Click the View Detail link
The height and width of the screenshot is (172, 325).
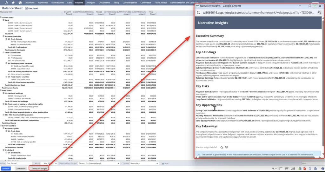click(x=33, y=8)
